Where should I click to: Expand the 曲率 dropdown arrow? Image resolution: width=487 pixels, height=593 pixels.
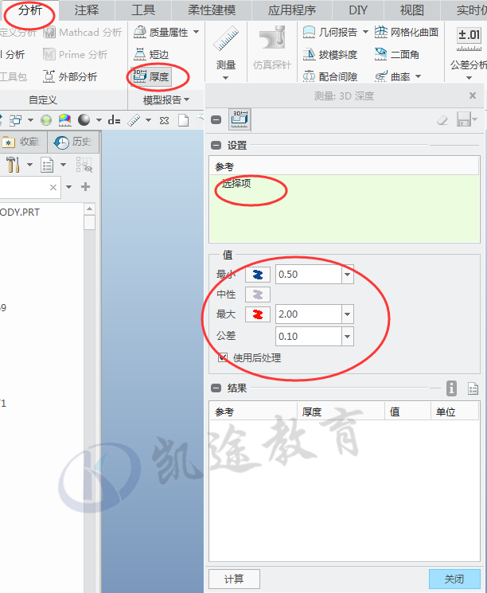tap(419, 76)
